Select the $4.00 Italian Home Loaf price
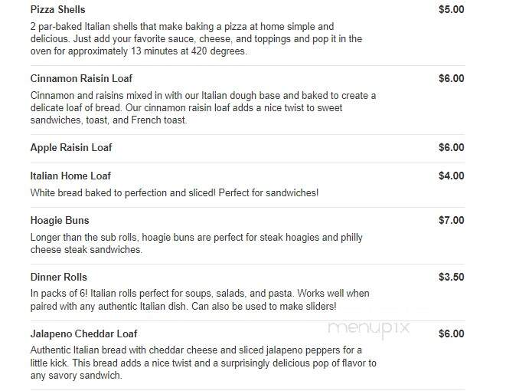Viewport: 506px width, 391px height. 452,176
